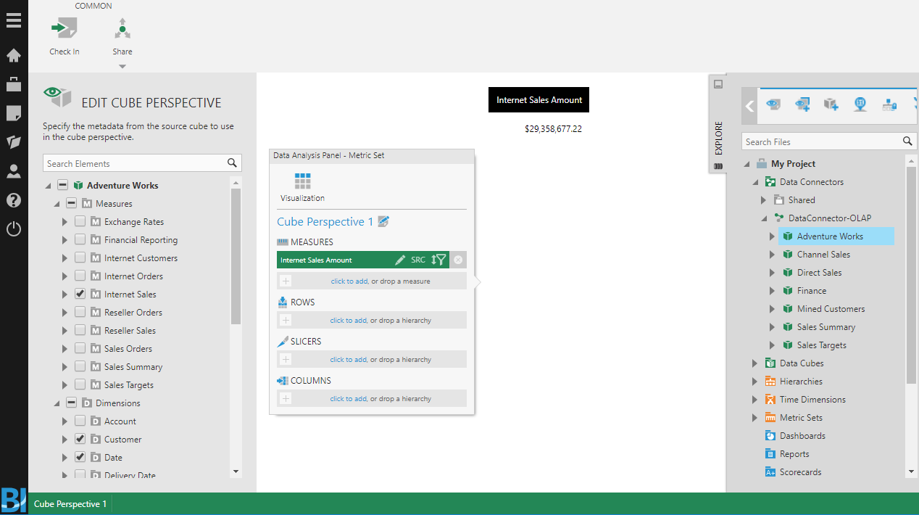
Task: Expand the Channel Sales cube
Action: (772, 255)
